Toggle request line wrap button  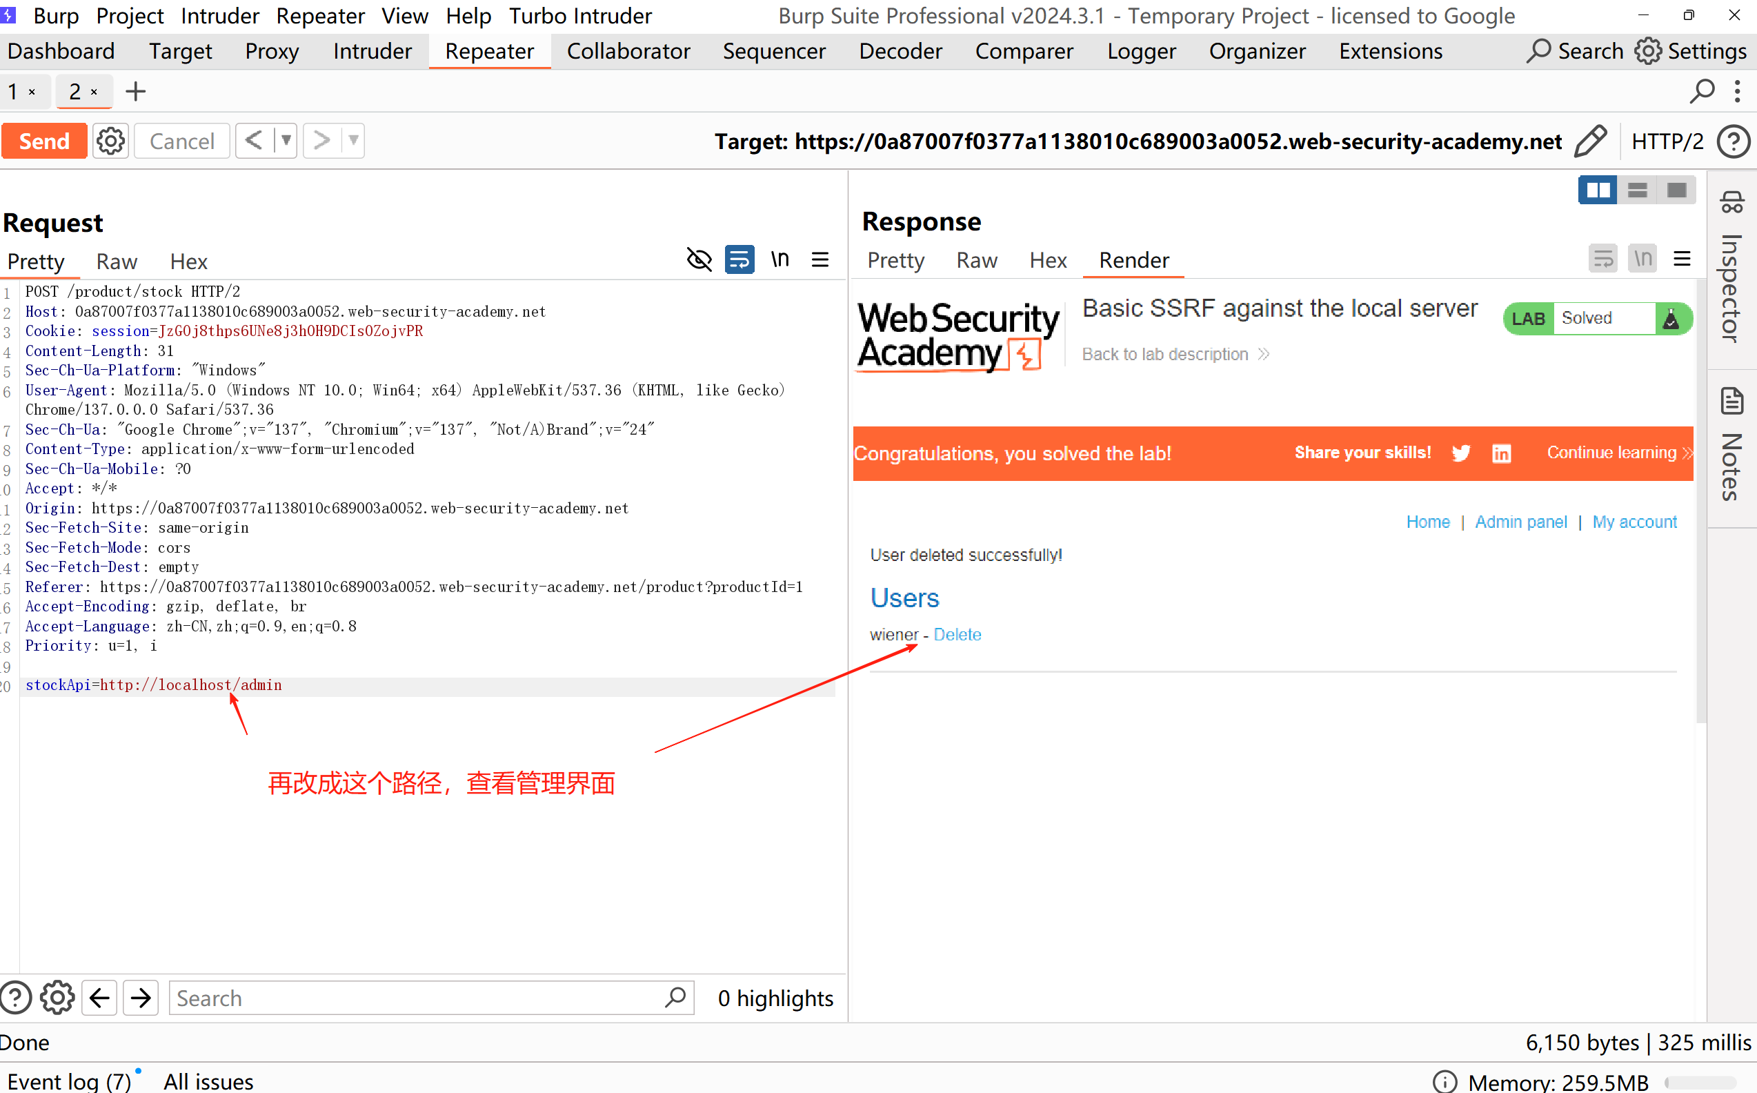739,259
